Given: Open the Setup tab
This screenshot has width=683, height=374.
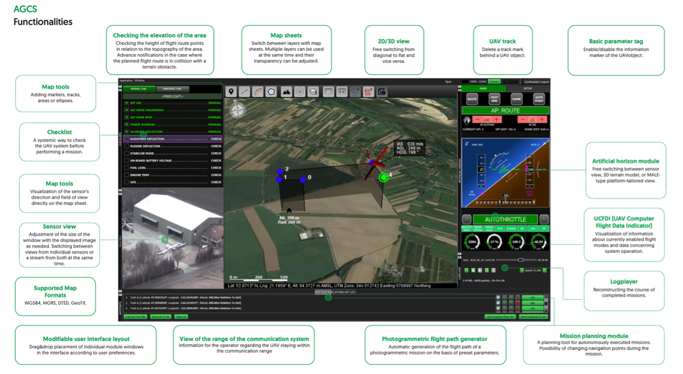Looking at the screenshot, I should click(528, 89).
